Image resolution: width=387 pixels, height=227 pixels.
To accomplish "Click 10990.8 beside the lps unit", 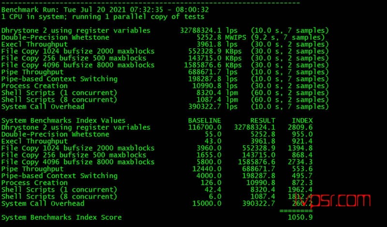I will 207,86.
